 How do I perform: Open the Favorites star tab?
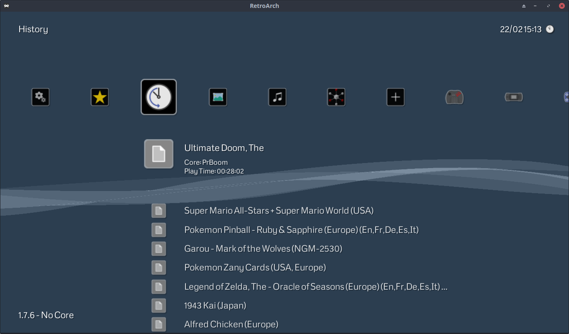coord(100,97)
